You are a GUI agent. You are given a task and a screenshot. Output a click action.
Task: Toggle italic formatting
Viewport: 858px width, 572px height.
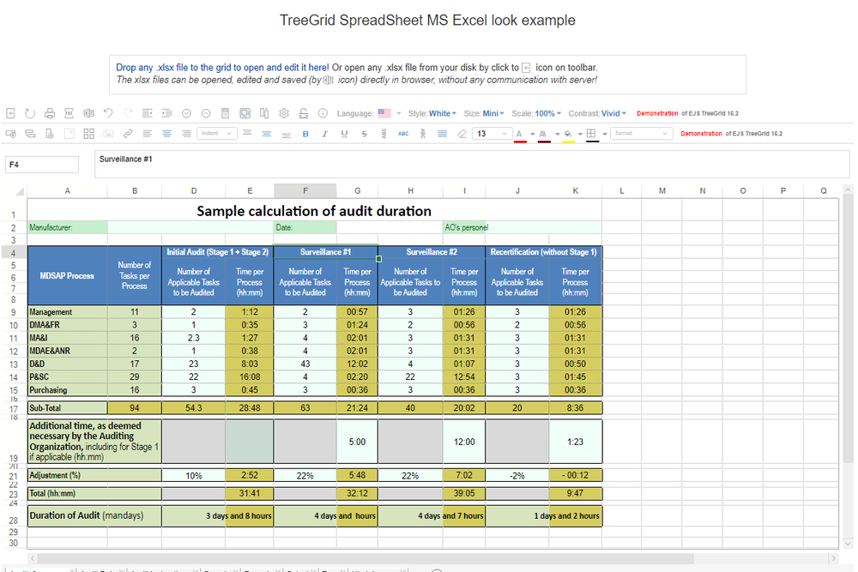(324, 134)
